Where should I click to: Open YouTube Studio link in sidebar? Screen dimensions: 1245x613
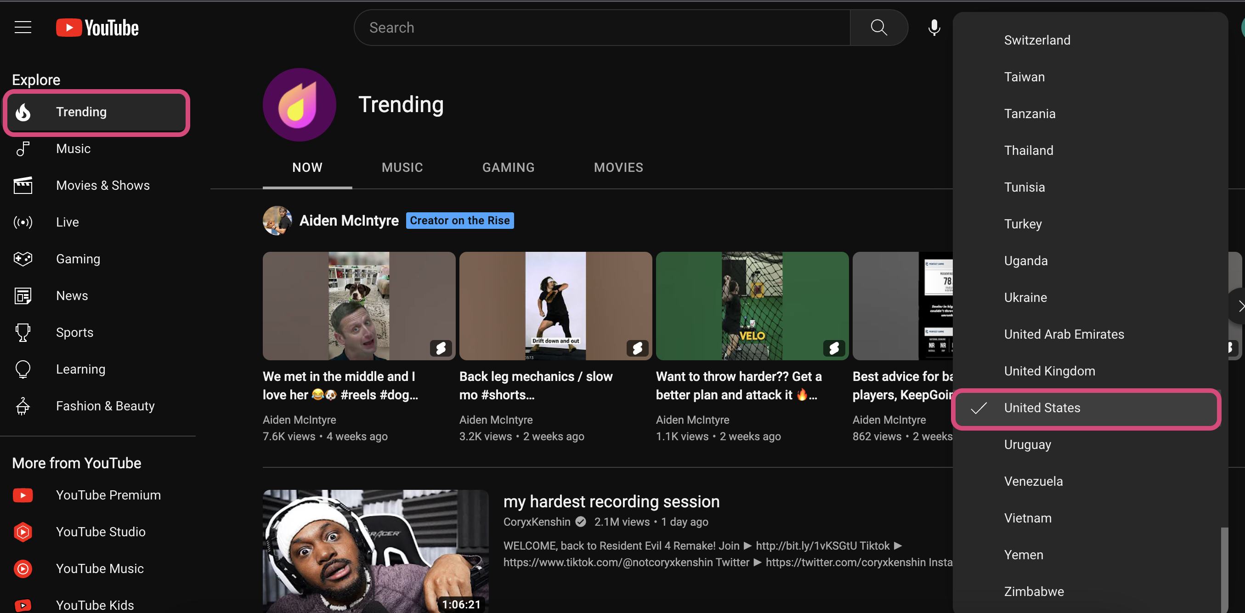[100, 531]
